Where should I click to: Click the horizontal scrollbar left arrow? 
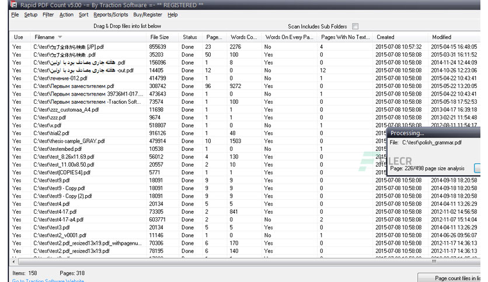coord(13,262)
